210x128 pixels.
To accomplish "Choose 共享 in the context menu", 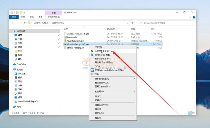I will point(113,74).
